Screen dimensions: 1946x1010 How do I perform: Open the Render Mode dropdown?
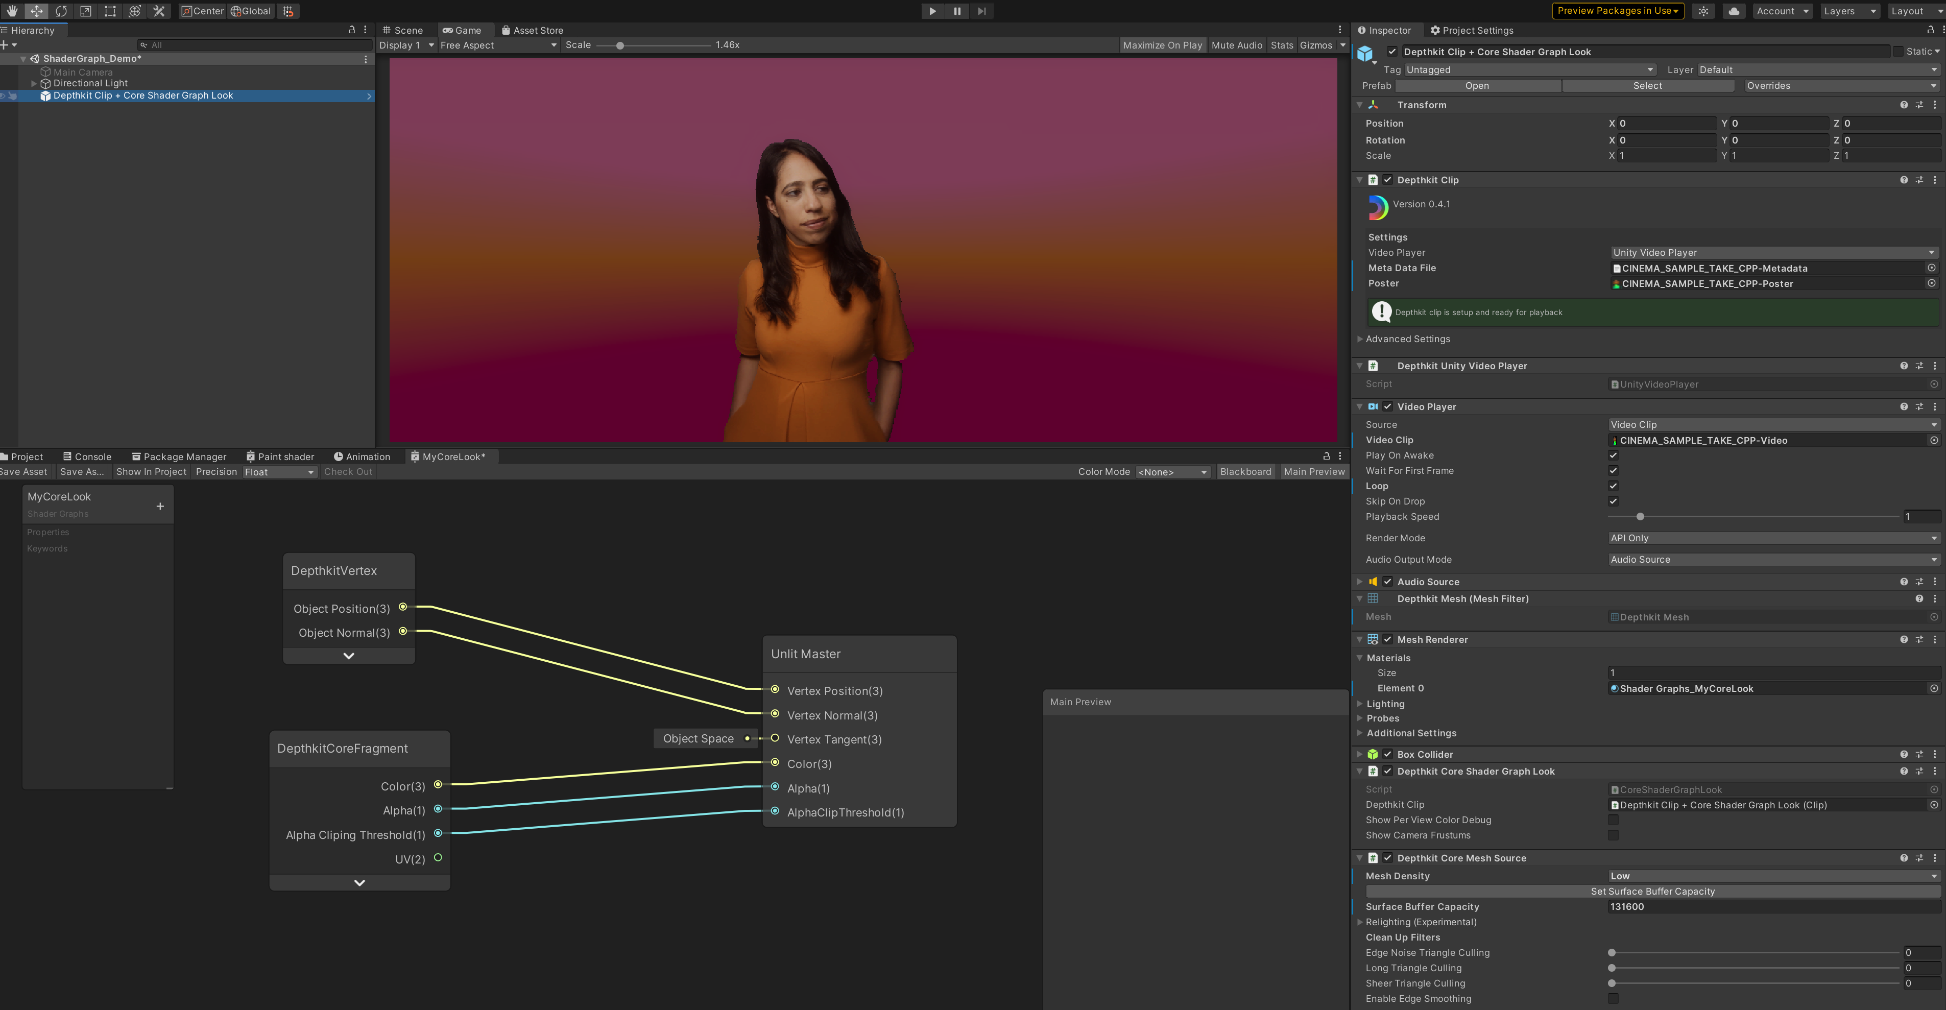[1772, 538]
